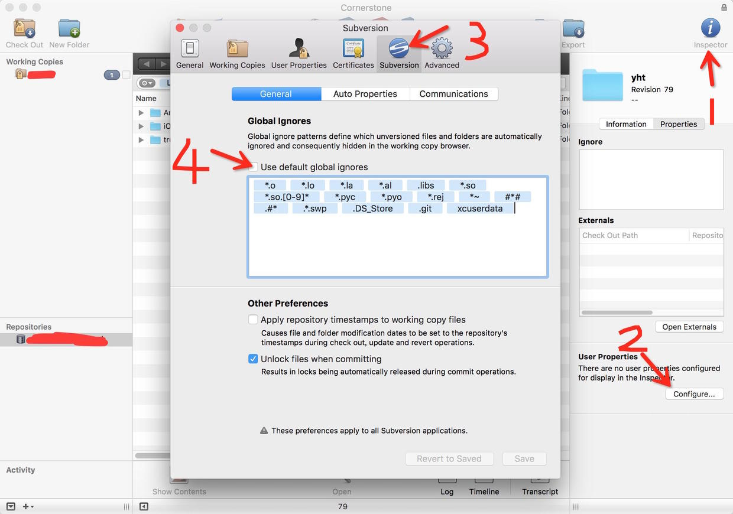Viewport: 733px width, 514px height.
Task: Click the Check Out toolbar icon
Action: pos(24,28)
